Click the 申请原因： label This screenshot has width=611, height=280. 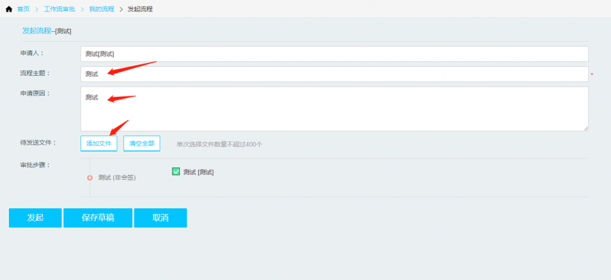point(35,93)
